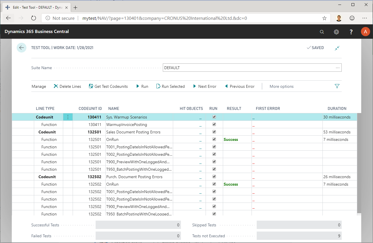Click the browser feedback smiley icon
The width and height of the screenshot is (373, 243).
tap(352, 18)
